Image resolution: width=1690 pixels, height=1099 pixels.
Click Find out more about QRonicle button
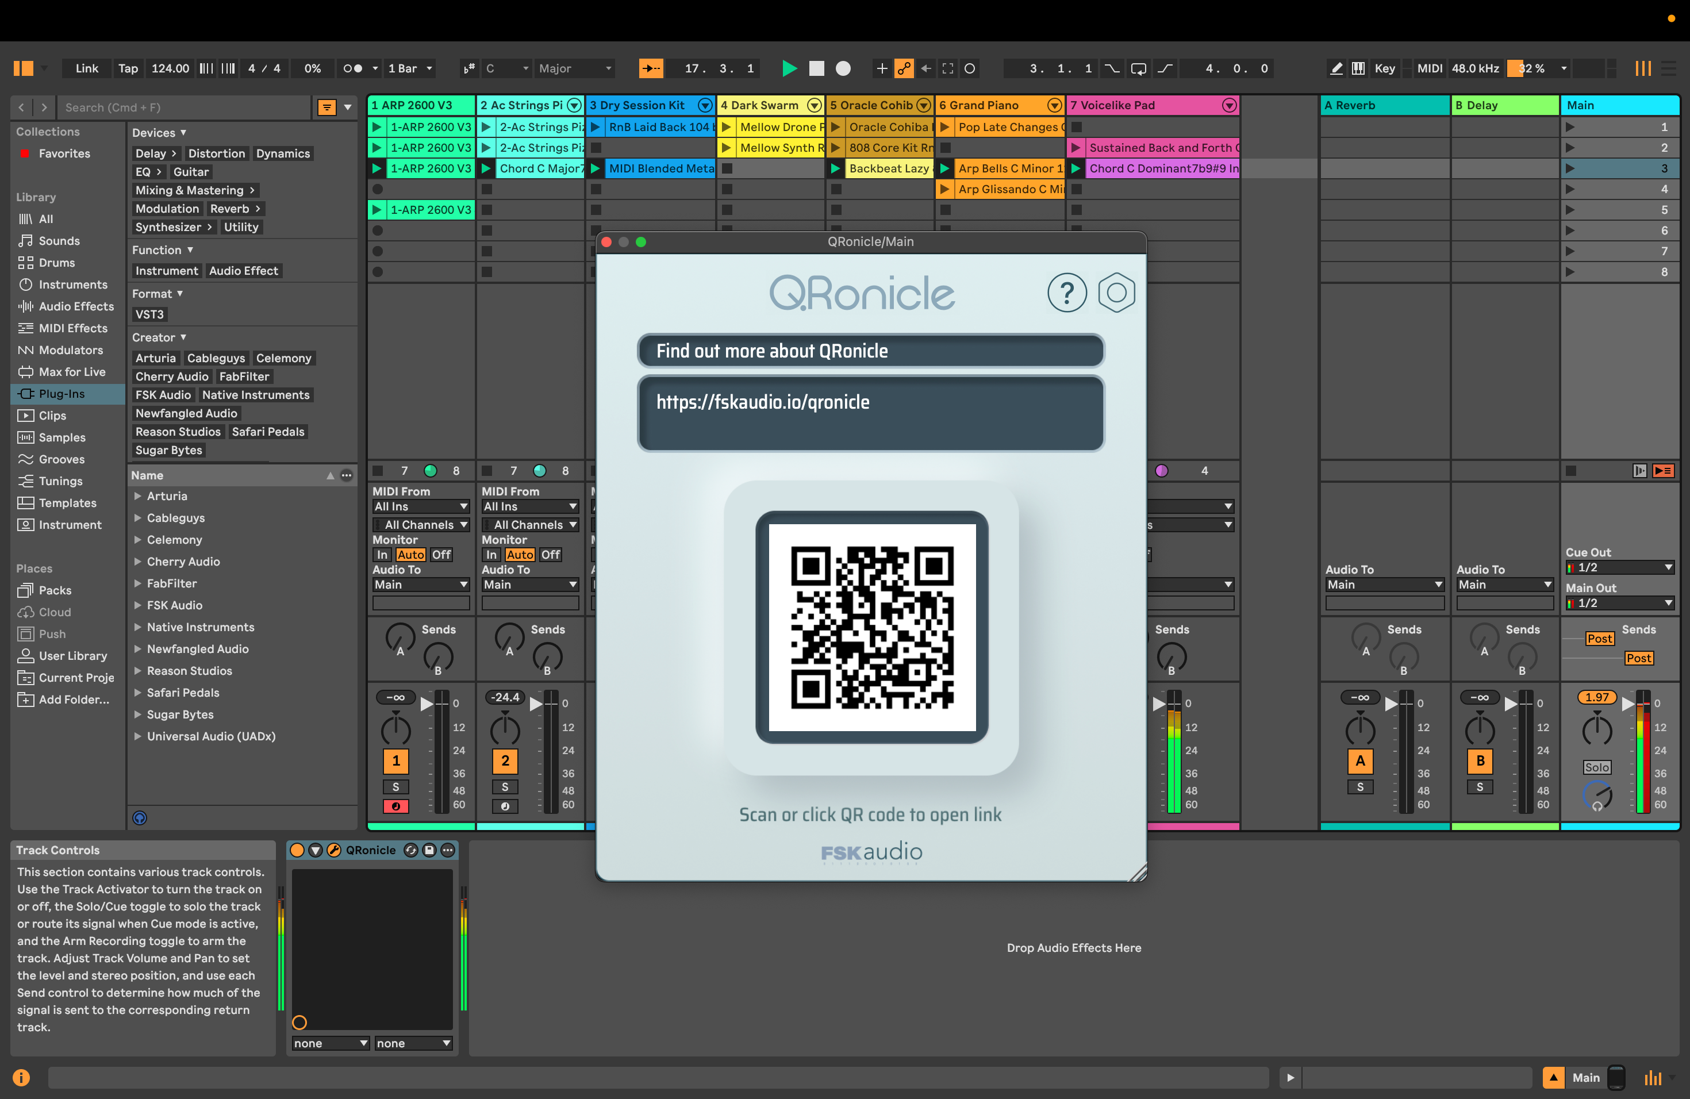pos(870,351)
